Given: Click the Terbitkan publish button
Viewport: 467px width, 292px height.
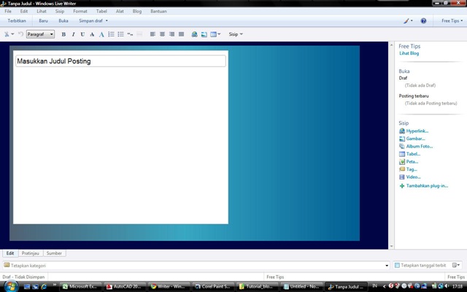Looking at the screenshot, I should tap(17, 21).
